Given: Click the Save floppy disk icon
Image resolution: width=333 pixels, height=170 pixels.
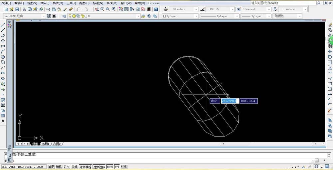Looking at the screenshot, I should click(17, 9).
